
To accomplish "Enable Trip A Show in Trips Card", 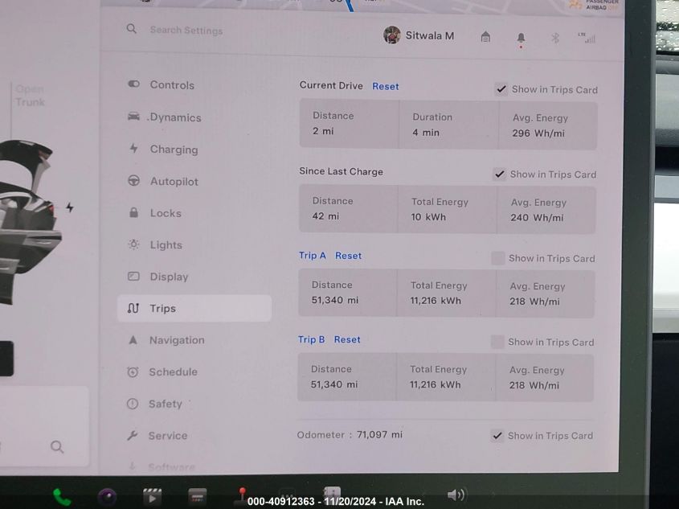I will 498,258.
